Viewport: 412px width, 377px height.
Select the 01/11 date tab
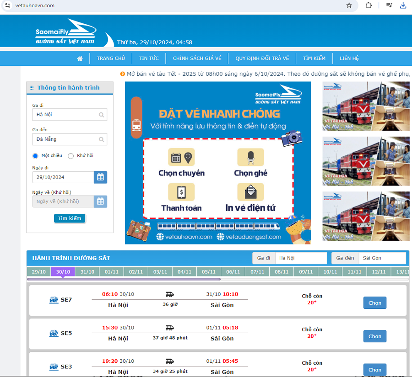[x=112, y=272]
